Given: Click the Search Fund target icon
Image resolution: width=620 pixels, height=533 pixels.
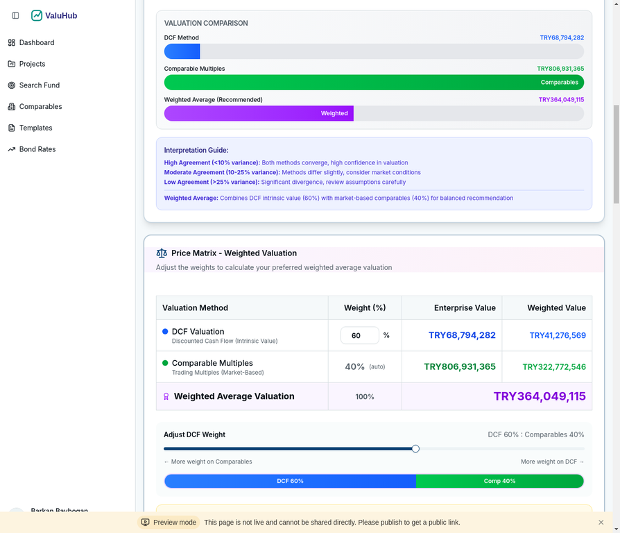Looking at the screenshot, I should coord(12,85).
